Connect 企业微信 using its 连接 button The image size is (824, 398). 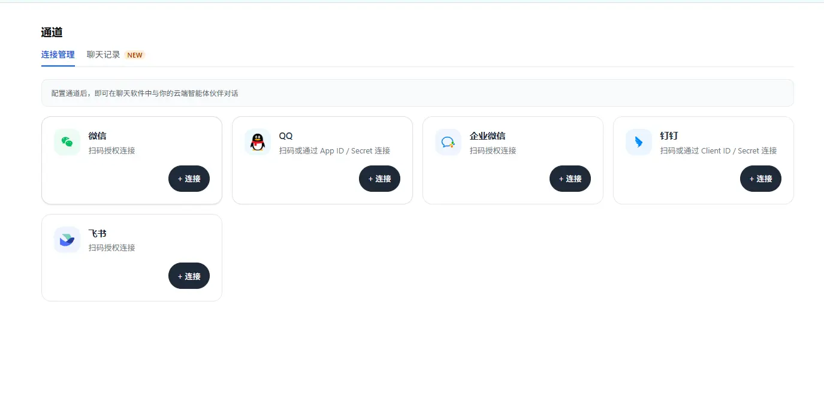pos(570,179)
